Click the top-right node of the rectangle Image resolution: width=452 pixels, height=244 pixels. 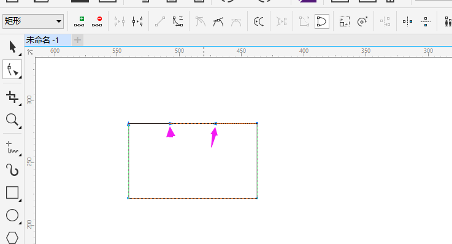tap(257, 123)
